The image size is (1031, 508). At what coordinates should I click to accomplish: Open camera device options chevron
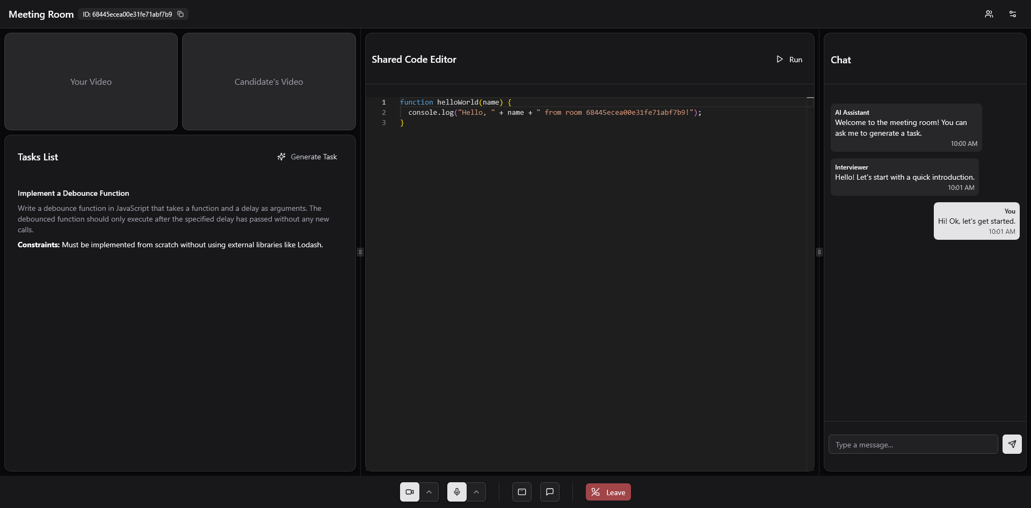pos(429,491)
